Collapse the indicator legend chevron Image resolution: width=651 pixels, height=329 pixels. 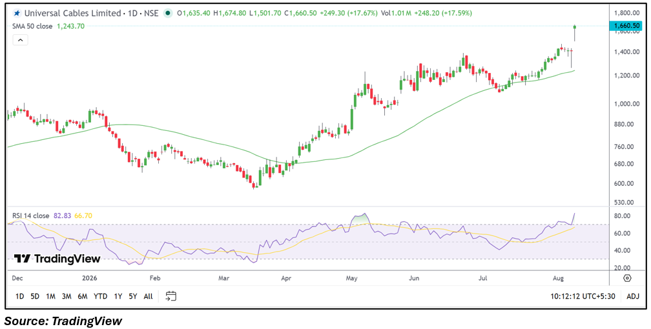tap(21, 40)
